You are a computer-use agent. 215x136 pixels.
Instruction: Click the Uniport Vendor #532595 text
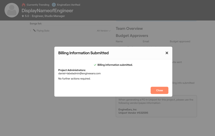pos(133,113)
